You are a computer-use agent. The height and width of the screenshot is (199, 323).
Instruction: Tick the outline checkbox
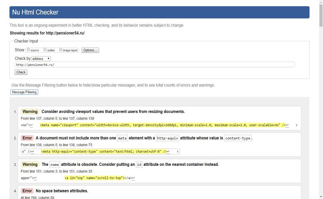(x=45, y=50)
